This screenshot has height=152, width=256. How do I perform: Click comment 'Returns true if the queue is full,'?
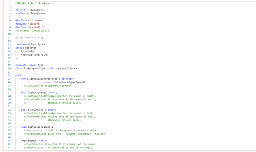(71, 117)
